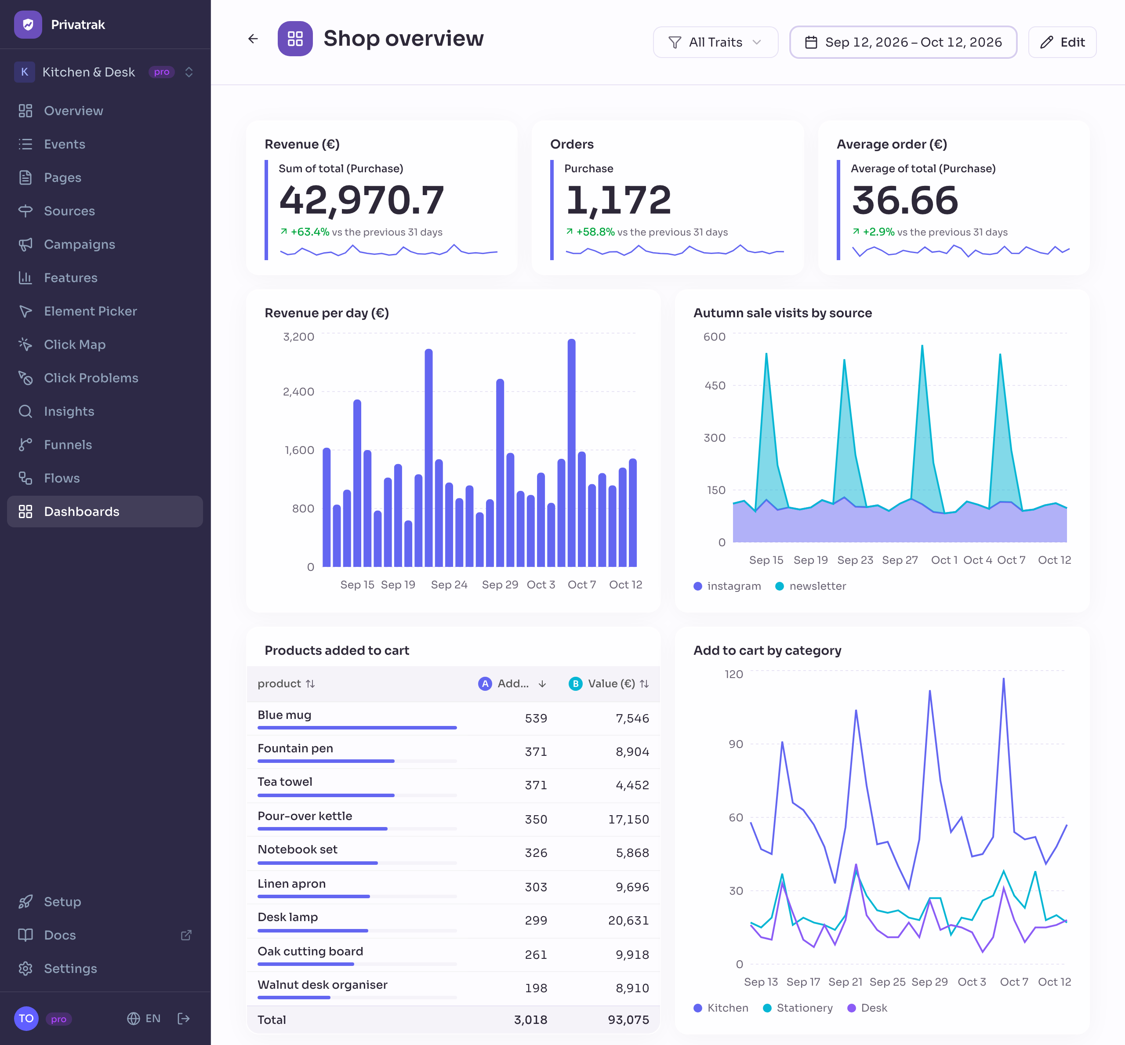
Task: Toggle Desk series in legend
Action: coord(867,1008)
